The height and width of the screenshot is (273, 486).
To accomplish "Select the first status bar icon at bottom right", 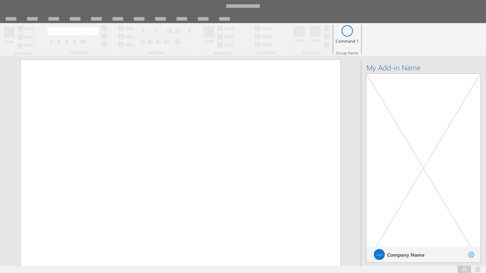I will pos(464,269).
